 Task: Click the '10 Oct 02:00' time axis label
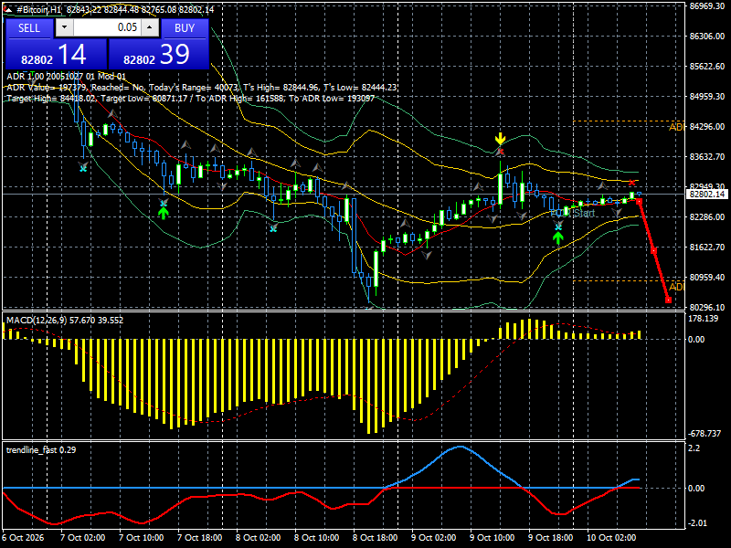click(611, 538)
